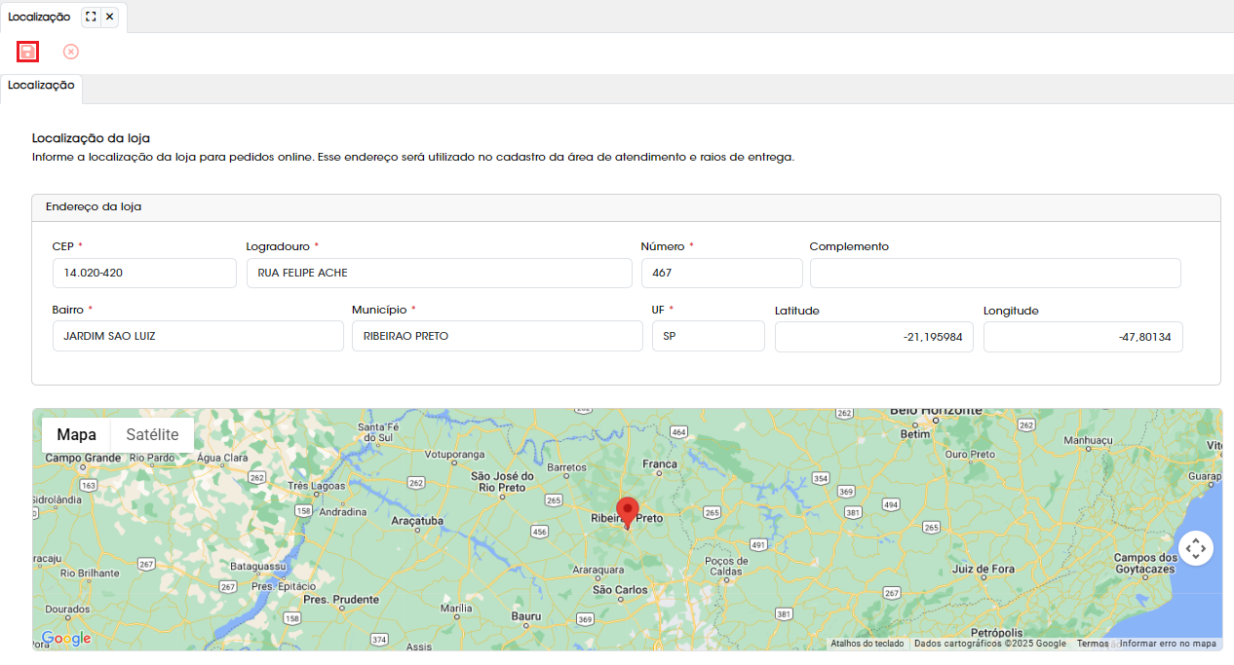Click the Logradouro field with RUA FELIPE ACHE

coord(439,273)
